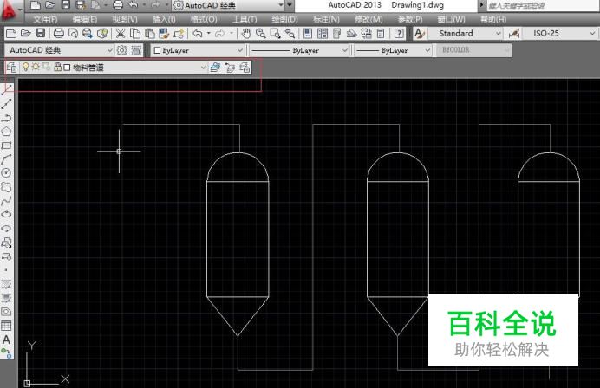Select the Gradient fill tool
The height and width of the screenshot is (388, 600).
[x=7, y=298]
